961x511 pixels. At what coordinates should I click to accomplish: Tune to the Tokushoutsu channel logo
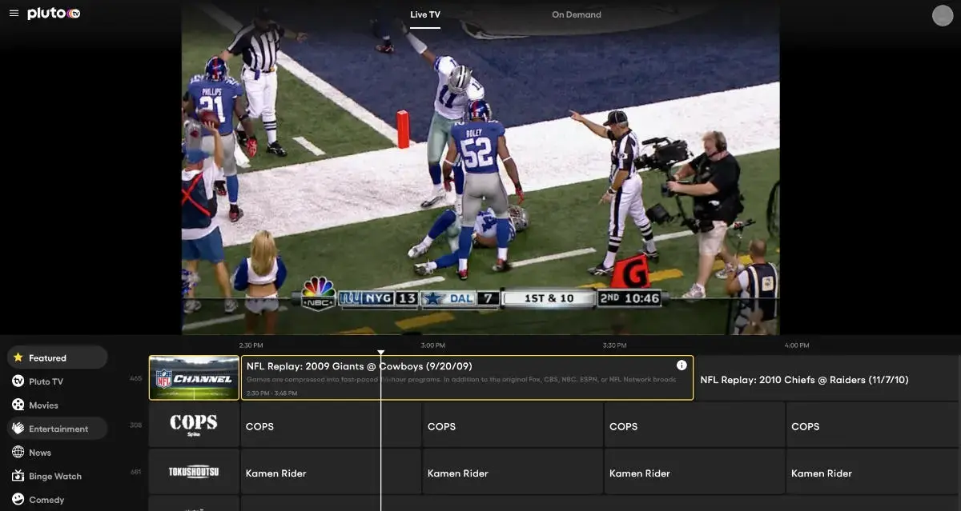(x=194, y=472)
